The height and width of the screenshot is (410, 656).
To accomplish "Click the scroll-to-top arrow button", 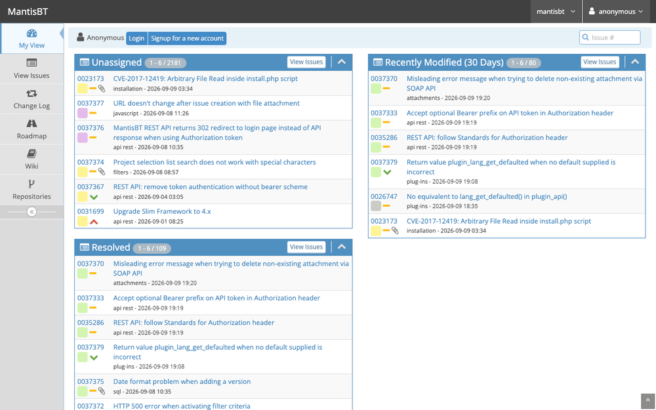I will tap(647, 400).
